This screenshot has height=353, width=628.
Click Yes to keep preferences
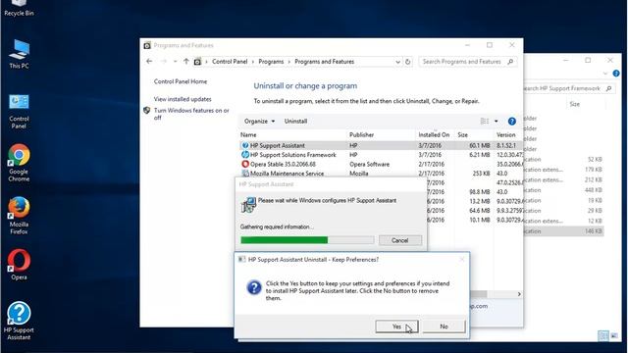pyautogui.click(x=396, y=327)
